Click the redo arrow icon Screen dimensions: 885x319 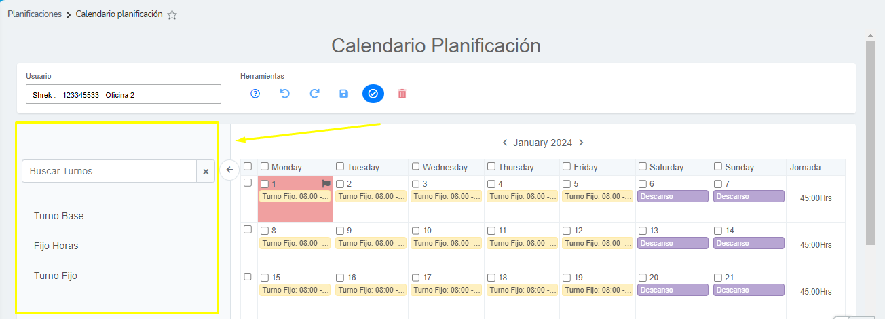point(314,94)
